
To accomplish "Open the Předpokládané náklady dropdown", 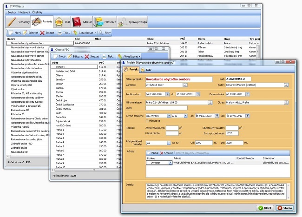I will click(x=169, y=143).
